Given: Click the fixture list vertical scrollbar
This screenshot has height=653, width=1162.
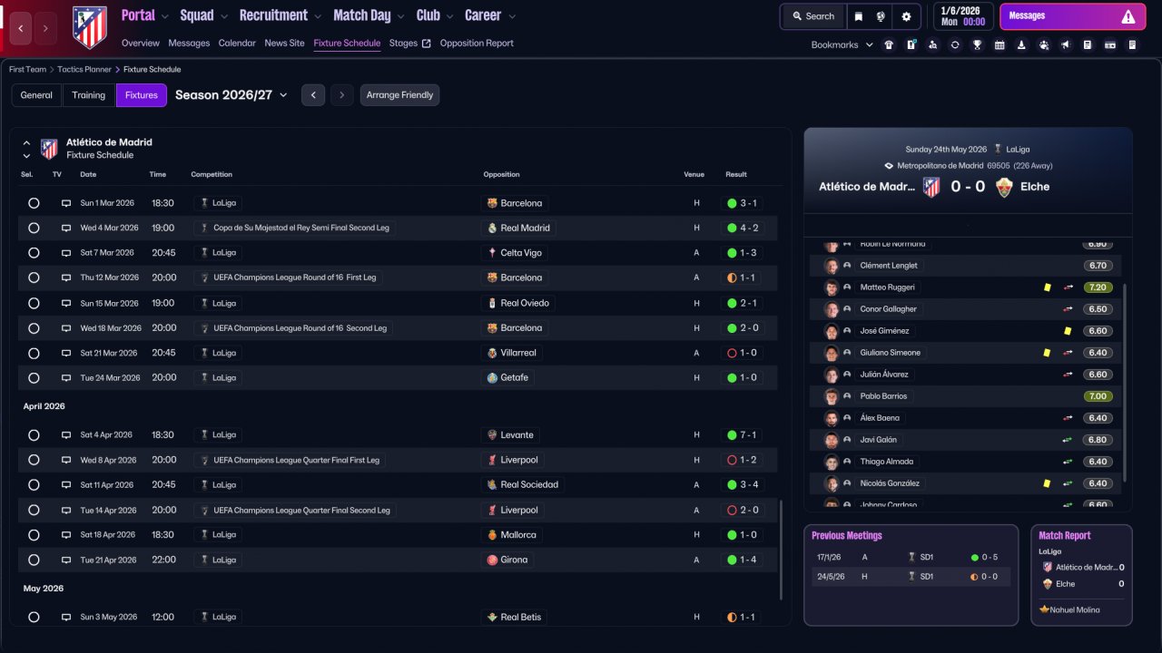Looking at the screenshot, I should (781, 549).
